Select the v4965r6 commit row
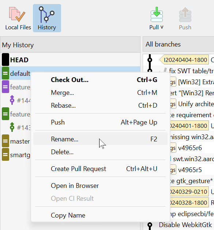This screenshot has width=214, height=230. click(190, 148)
